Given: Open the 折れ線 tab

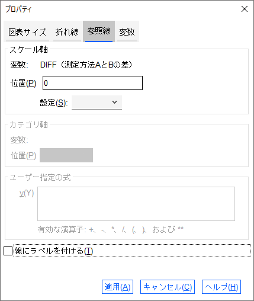Looking at the screenshot, I should coord(67,31).
